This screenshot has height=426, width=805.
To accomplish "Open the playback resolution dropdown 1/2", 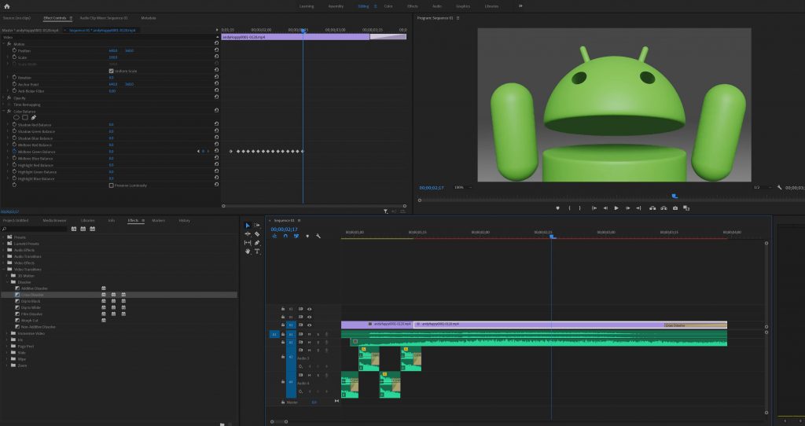I will (762, 187).
